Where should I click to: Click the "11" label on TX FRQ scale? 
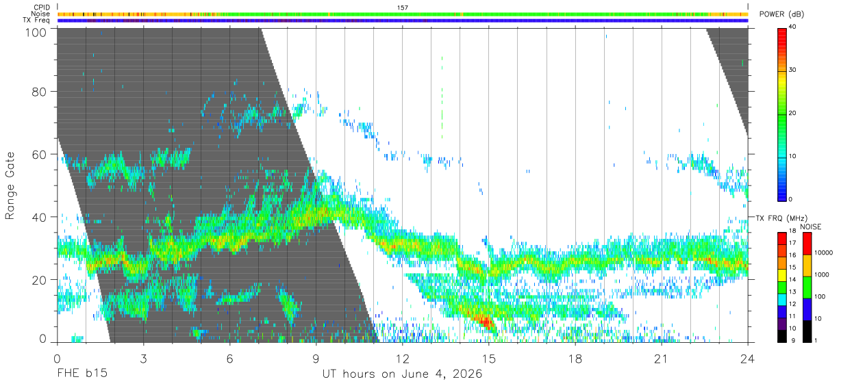pyautogui.click(x=793, y=316)
